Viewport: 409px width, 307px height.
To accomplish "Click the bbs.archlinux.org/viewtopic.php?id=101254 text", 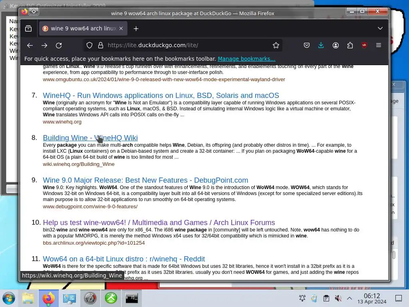I will (93, 243).
